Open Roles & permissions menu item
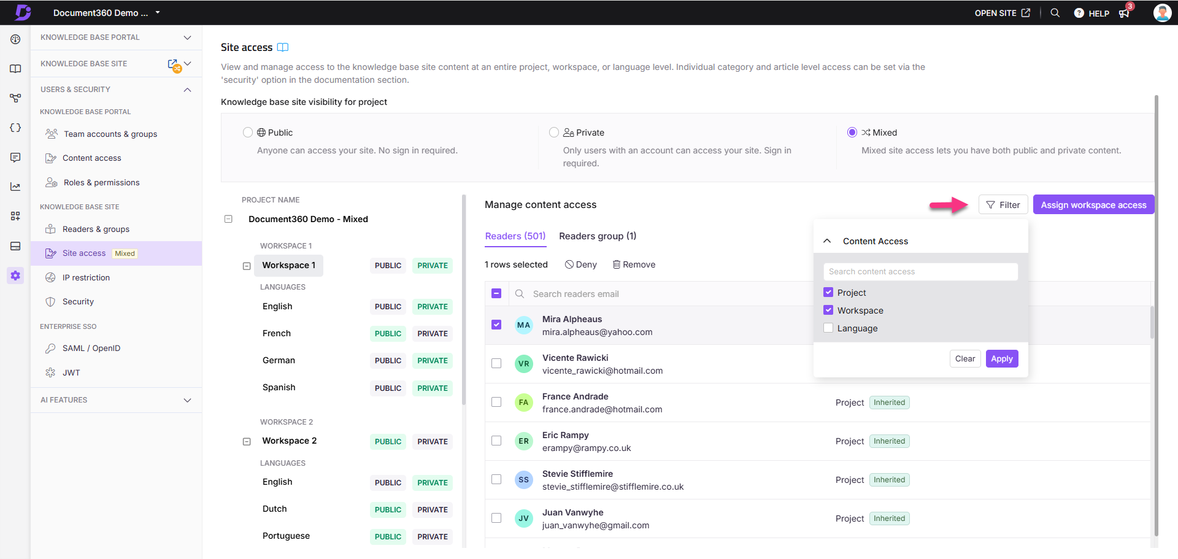 pos(102,182)
